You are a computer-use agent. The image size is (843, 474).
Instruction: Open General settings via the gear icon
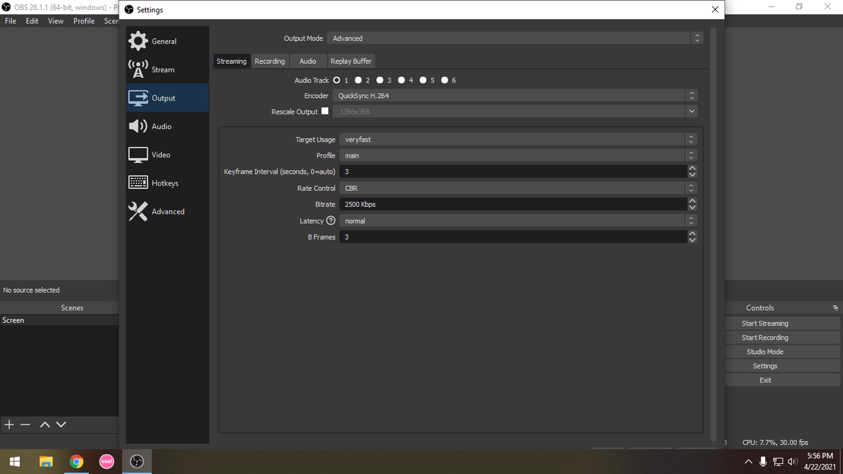(138, 41)
